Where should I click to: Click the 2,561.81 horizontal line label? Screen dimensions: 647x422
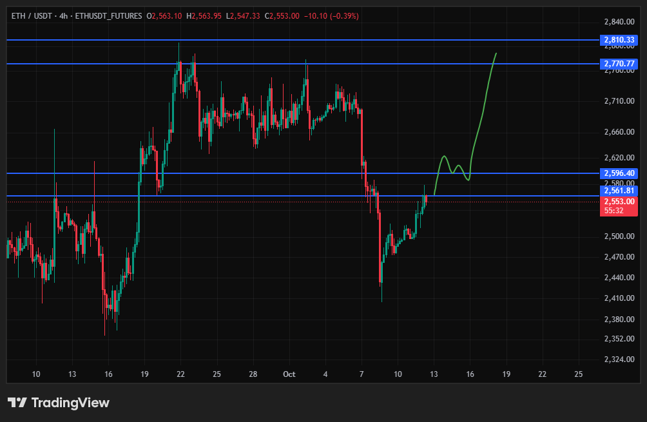pos(619,191)
